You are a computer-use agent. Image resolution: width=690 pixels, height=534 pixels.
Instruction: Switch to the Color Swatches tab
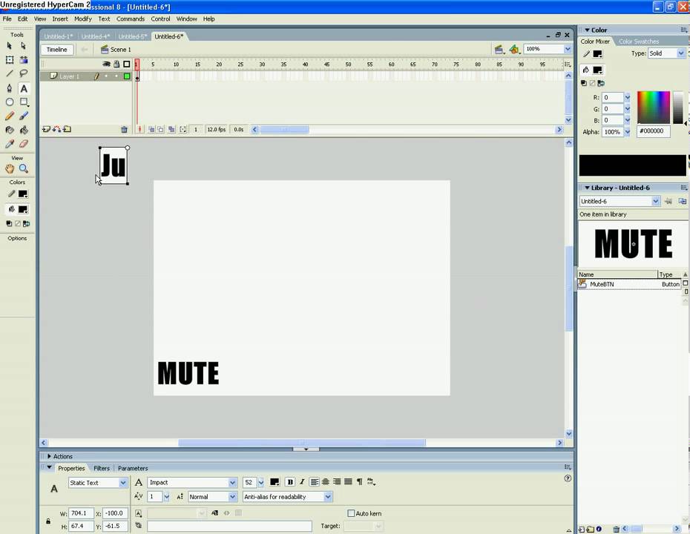click(x=639, y=42)
